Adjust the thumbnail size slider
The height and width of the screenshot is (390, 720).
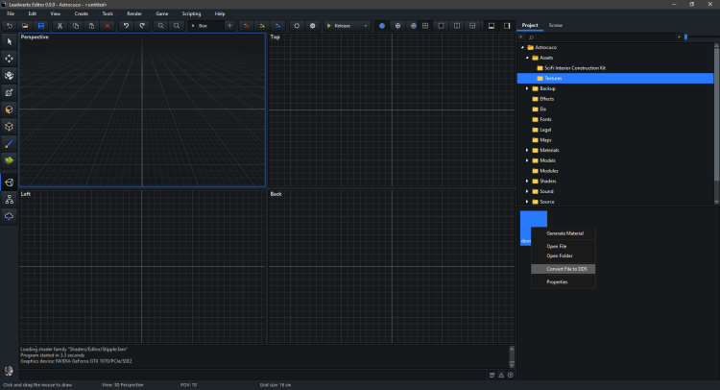(686, 37)
